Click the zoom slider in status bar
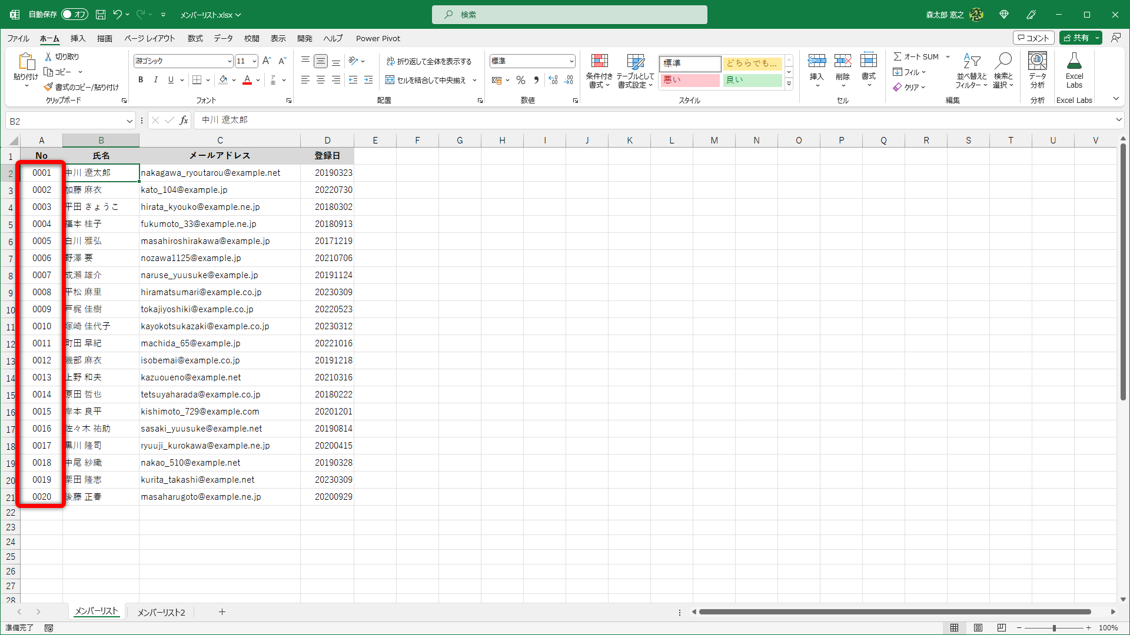The height and width of the screenshot is (635, 1130). pyautogui.click(x=1053, y=628)
